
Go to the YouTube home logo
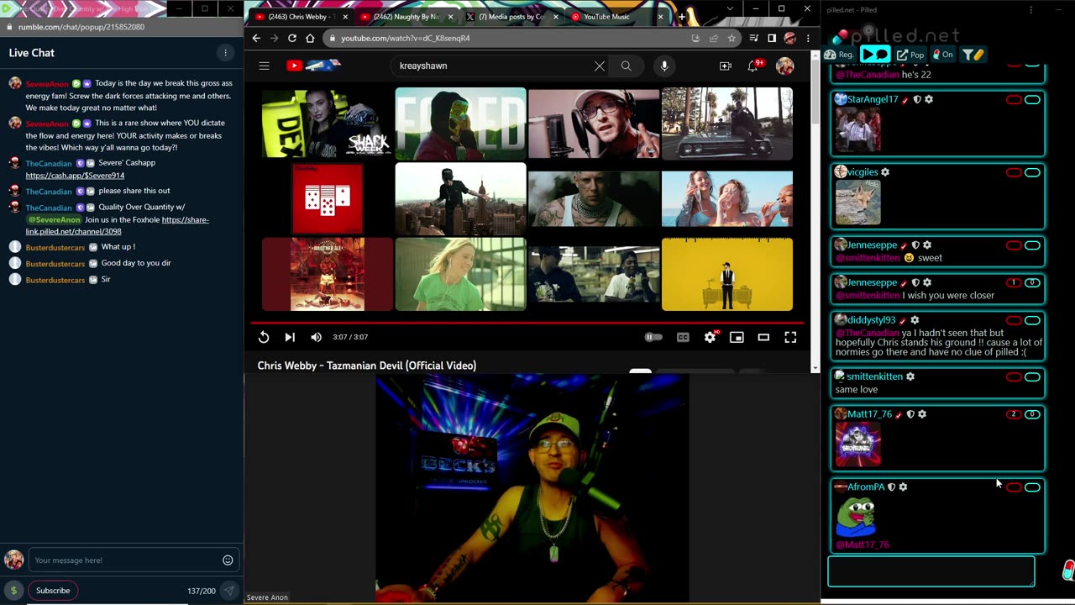(x=313, y=66)
